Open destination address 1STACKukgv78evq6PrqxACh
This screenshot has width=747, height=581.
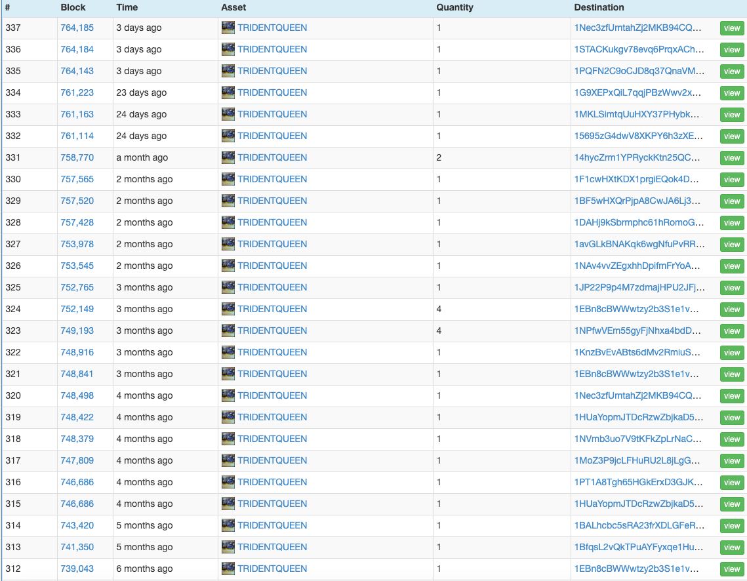pyautogui.click(x=639, y=49)
